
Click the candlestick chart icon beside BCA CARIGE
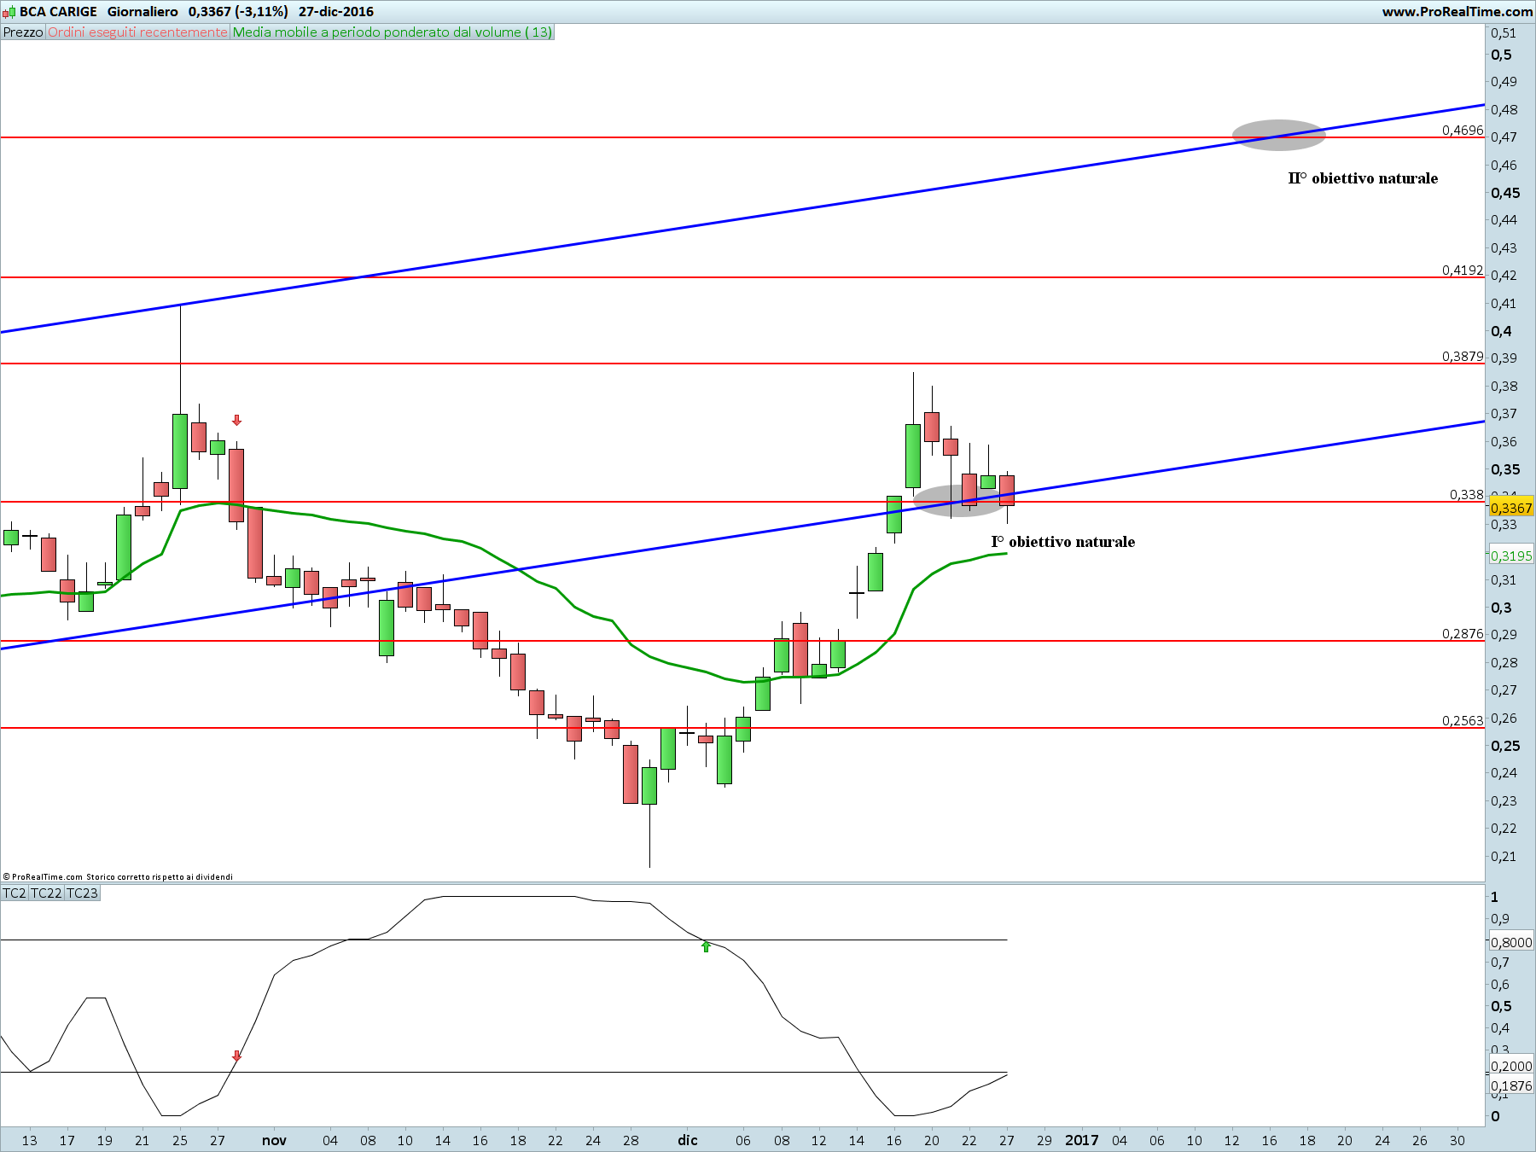(x=9, y=12)
